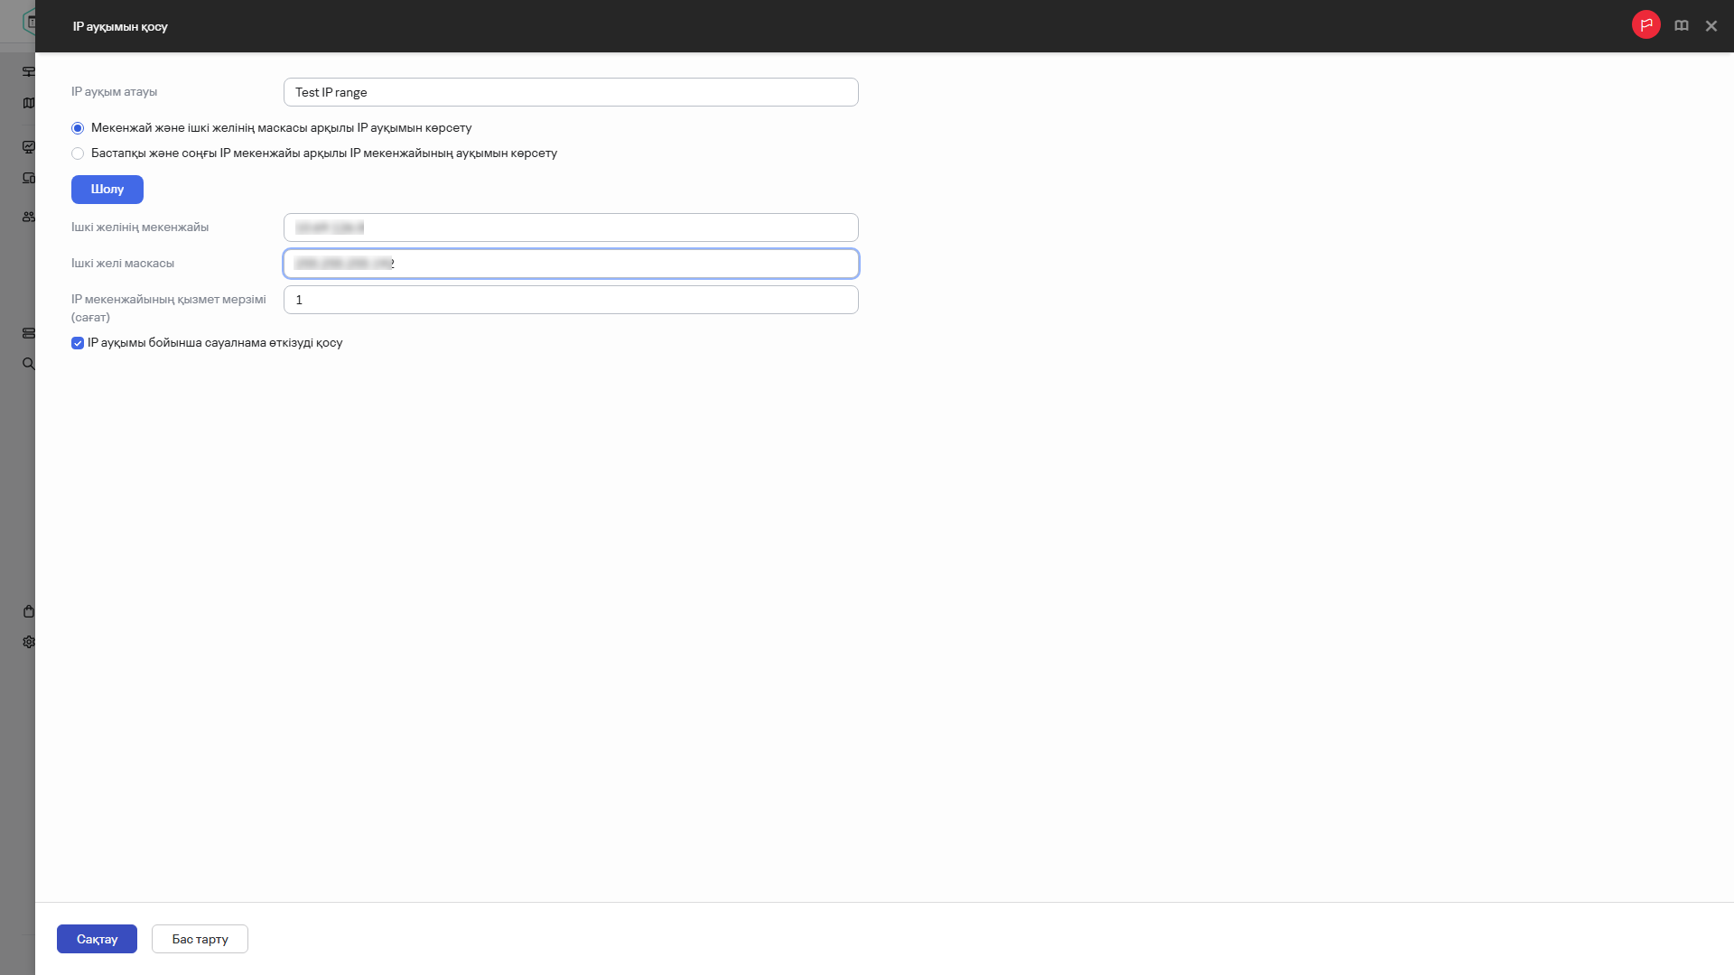Open the monitoring chart sidebar icon
1734x975 pixels.
click(x=29, y=147)
